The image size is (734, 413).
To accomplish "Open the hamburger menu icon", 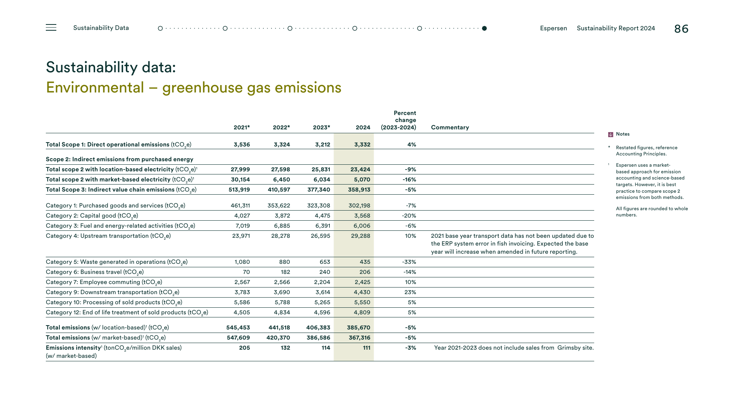I will coord(51,28).
